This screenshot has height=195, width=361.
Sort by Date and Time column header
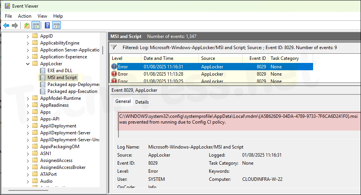pos(170,58)
